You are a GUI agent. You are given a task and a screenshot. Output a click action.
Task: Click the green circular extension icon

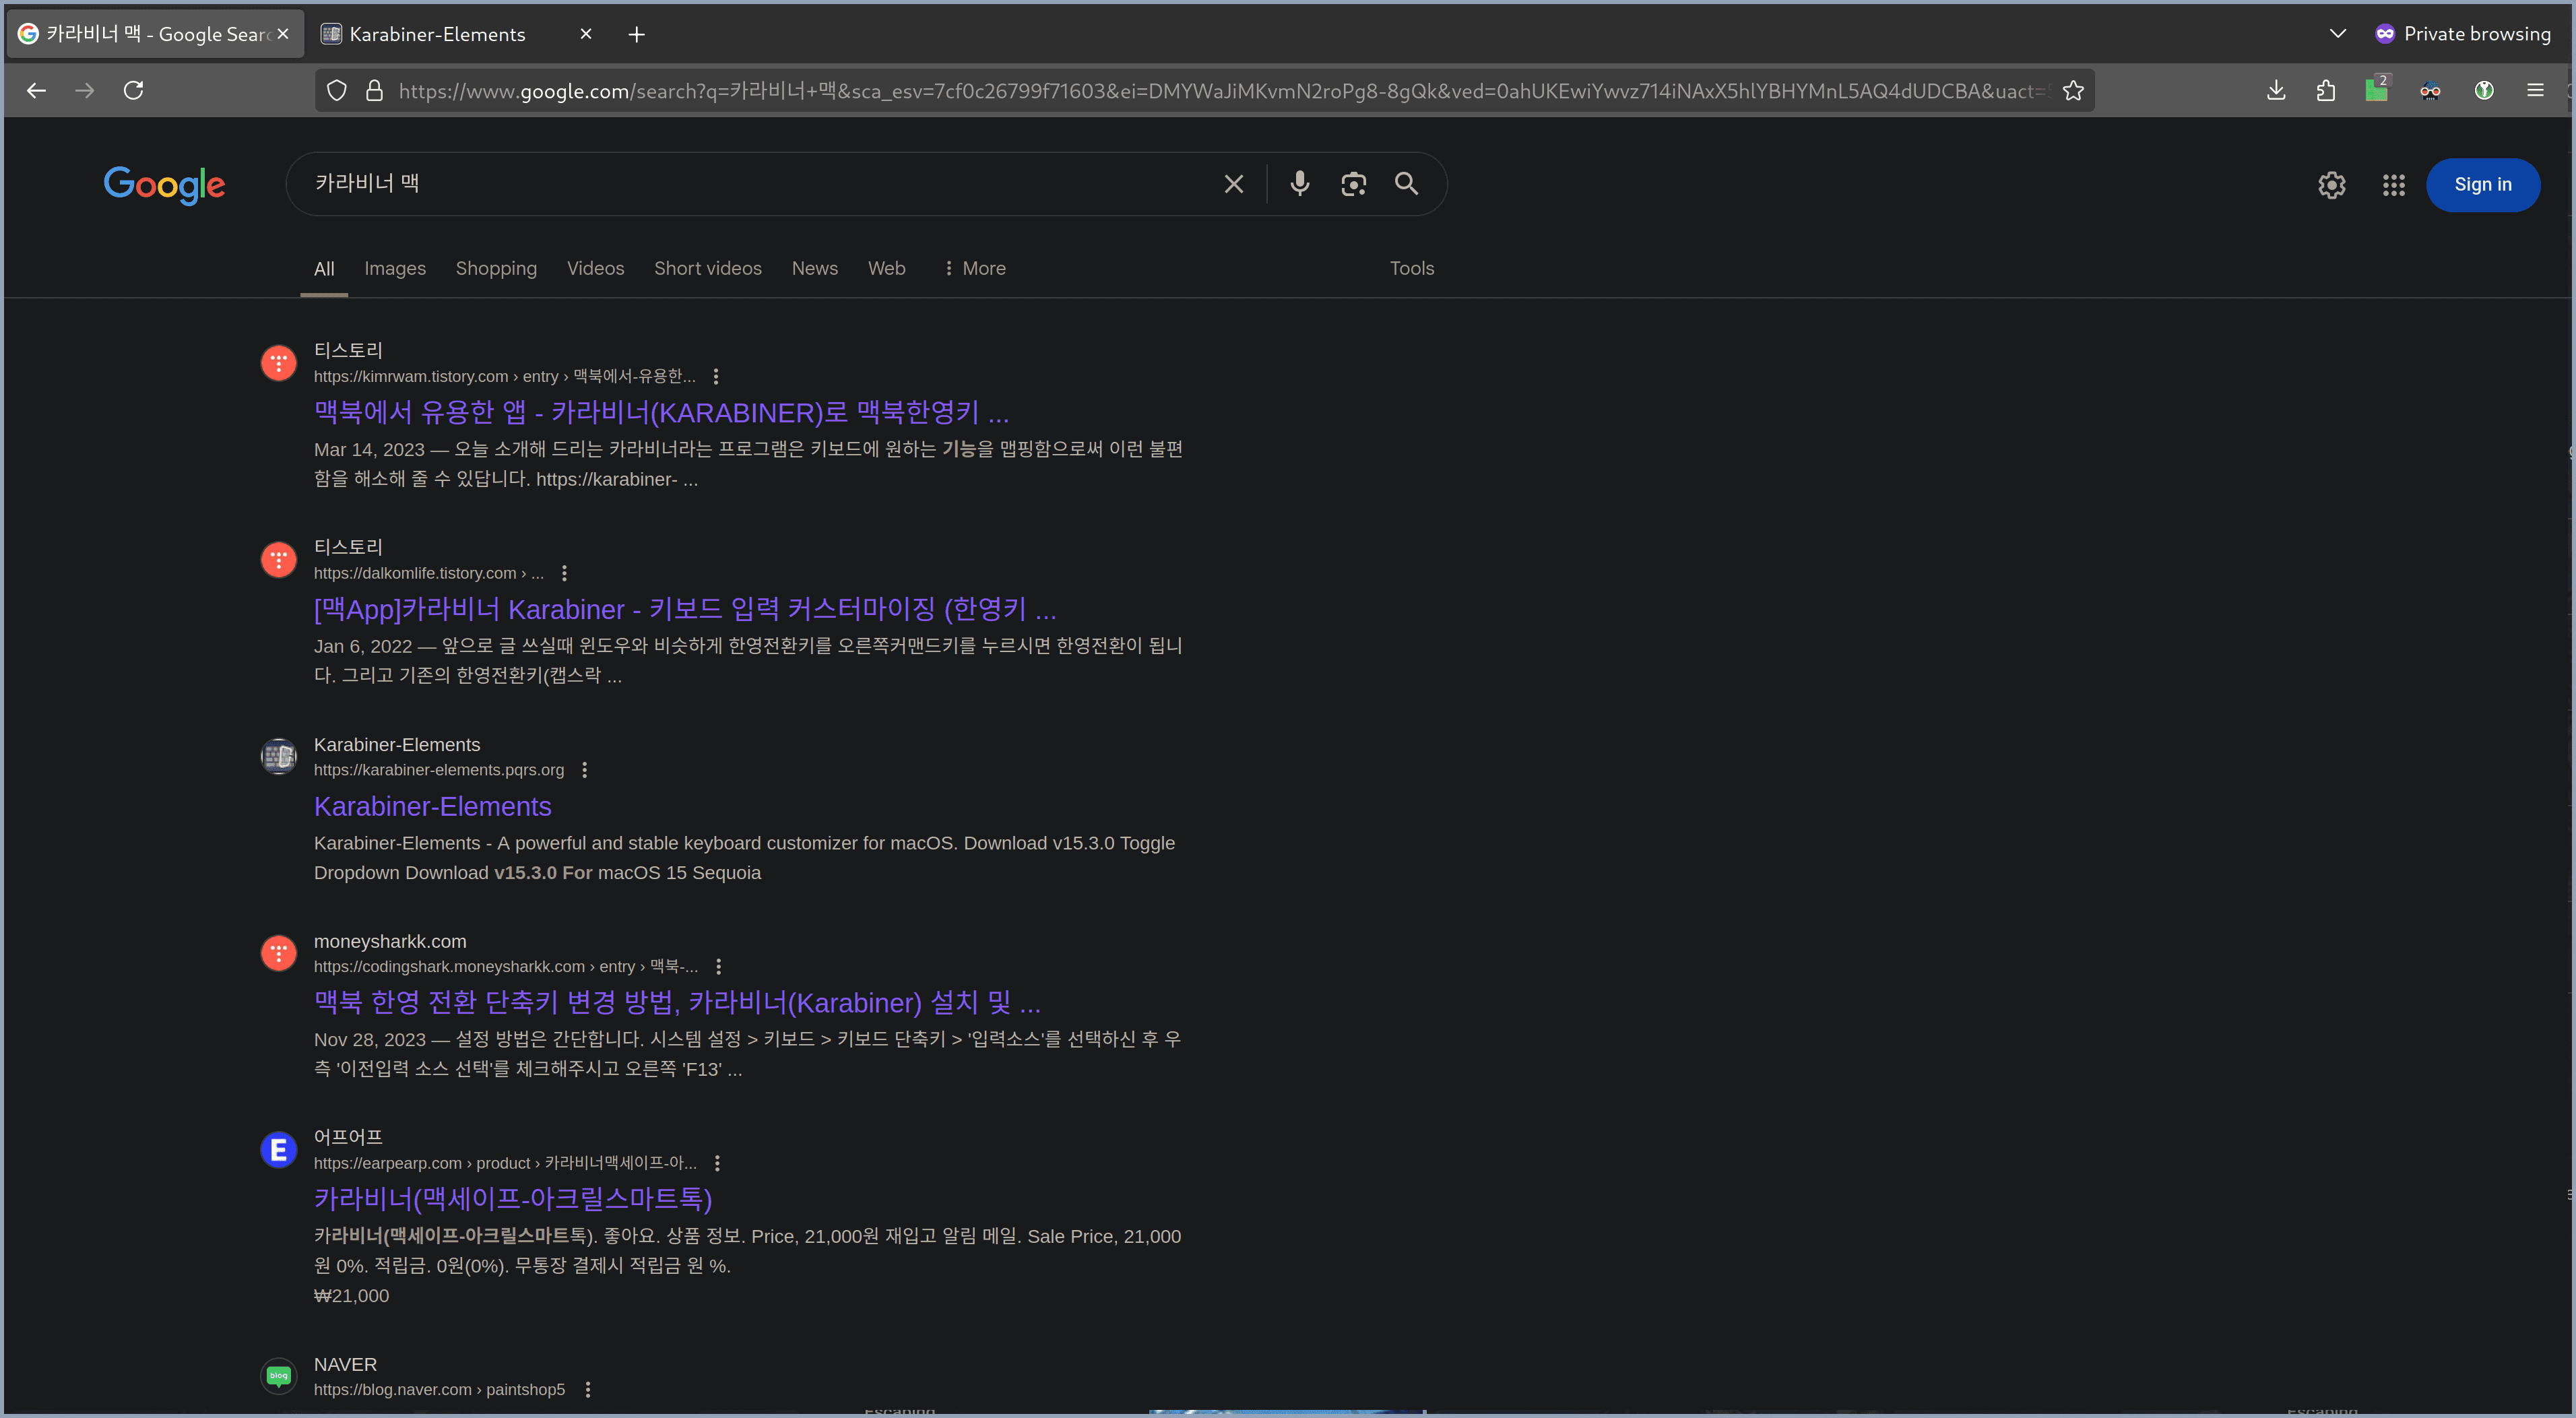pos(2484,91)
